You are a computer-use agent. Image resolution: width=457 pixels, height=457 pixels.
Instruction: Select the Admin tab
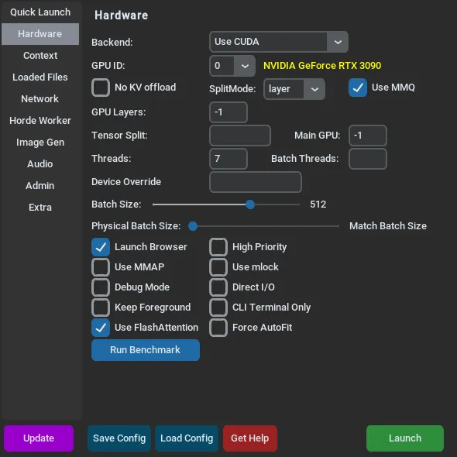tap(40, 186)
